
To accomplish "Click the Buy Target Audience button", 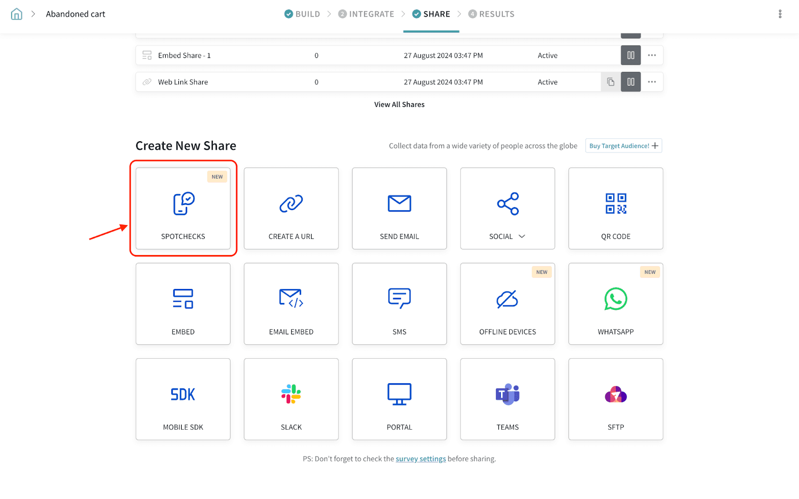I will point(623,146).
